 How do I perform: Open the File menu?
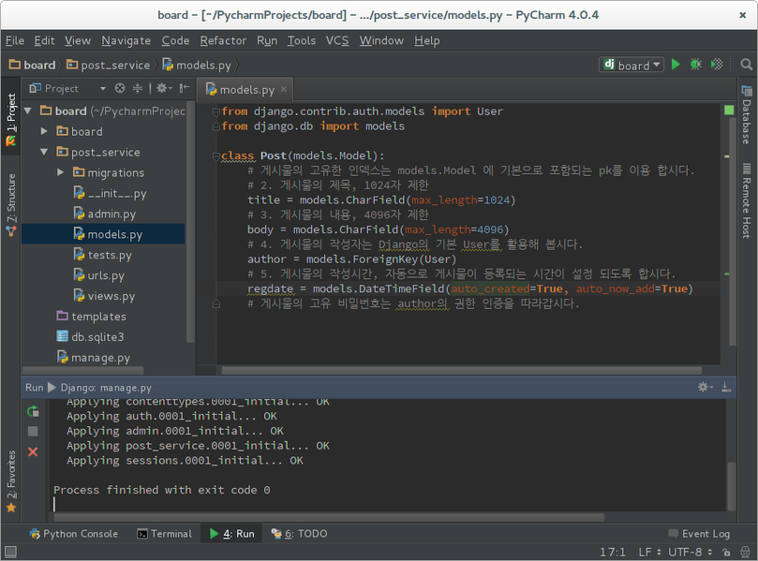pos(14,40)
